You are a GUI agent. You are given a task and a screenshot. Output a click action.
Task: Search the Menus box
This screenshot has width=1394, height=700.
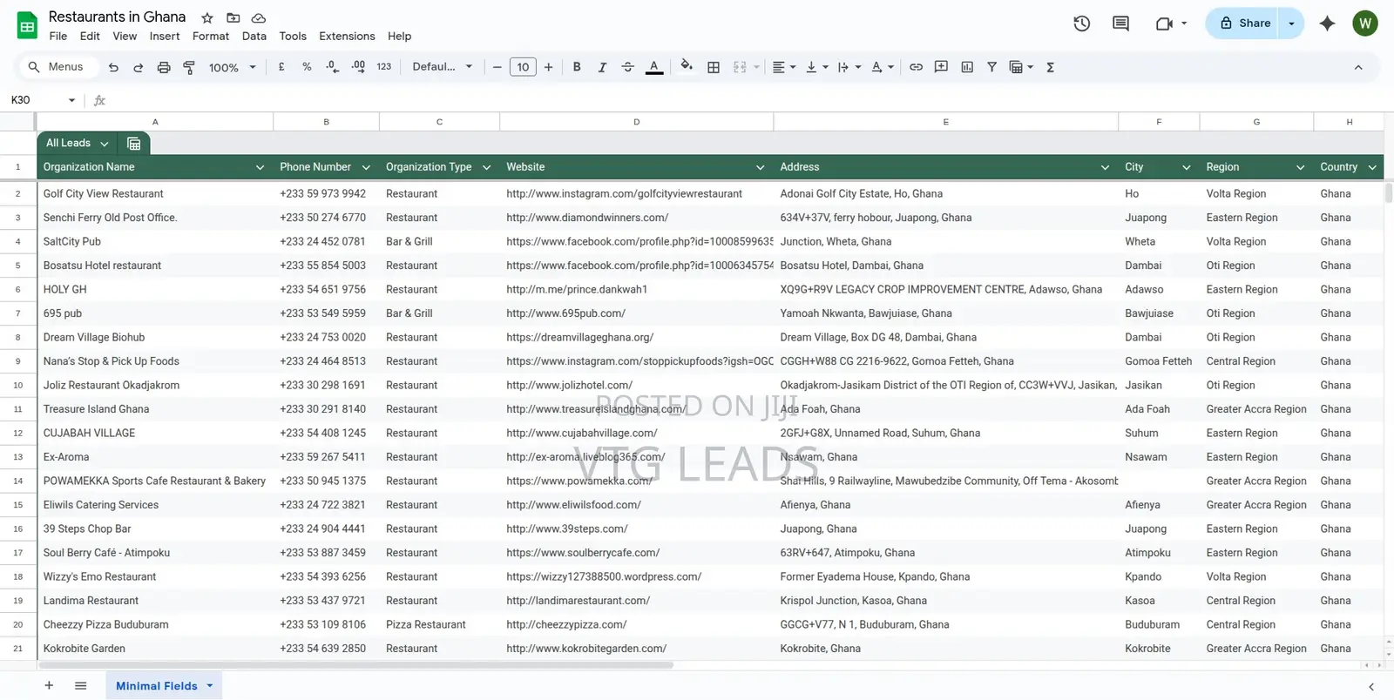pyautogui.click(x=57, y=67)
